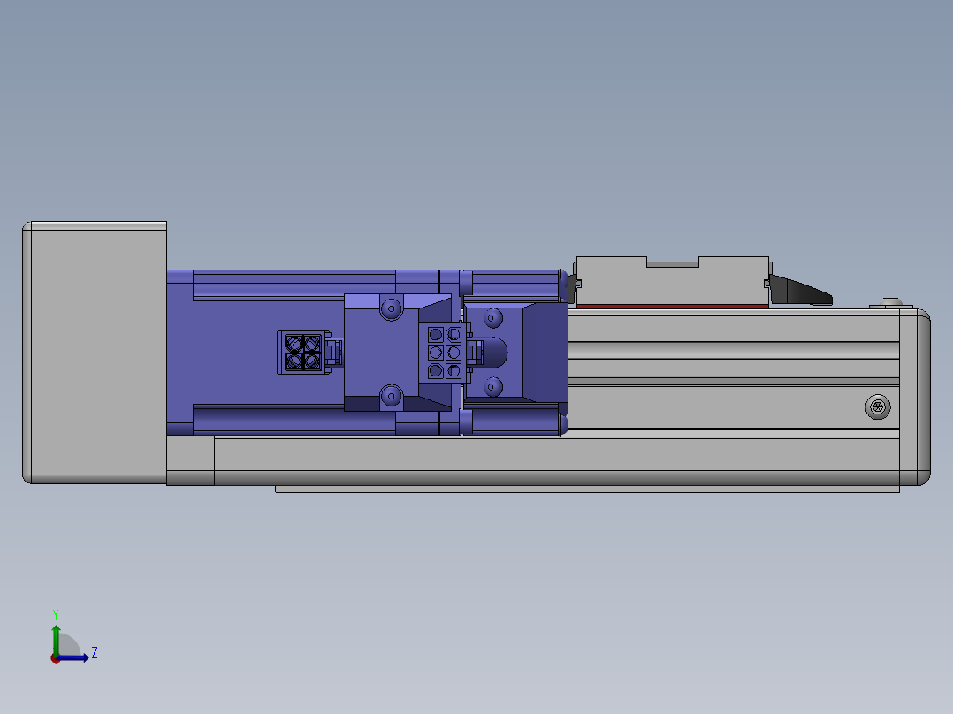Viewport: 953px width, 714px height.
Task: Select the thin base plate under the rail
Action: (587, 490)
